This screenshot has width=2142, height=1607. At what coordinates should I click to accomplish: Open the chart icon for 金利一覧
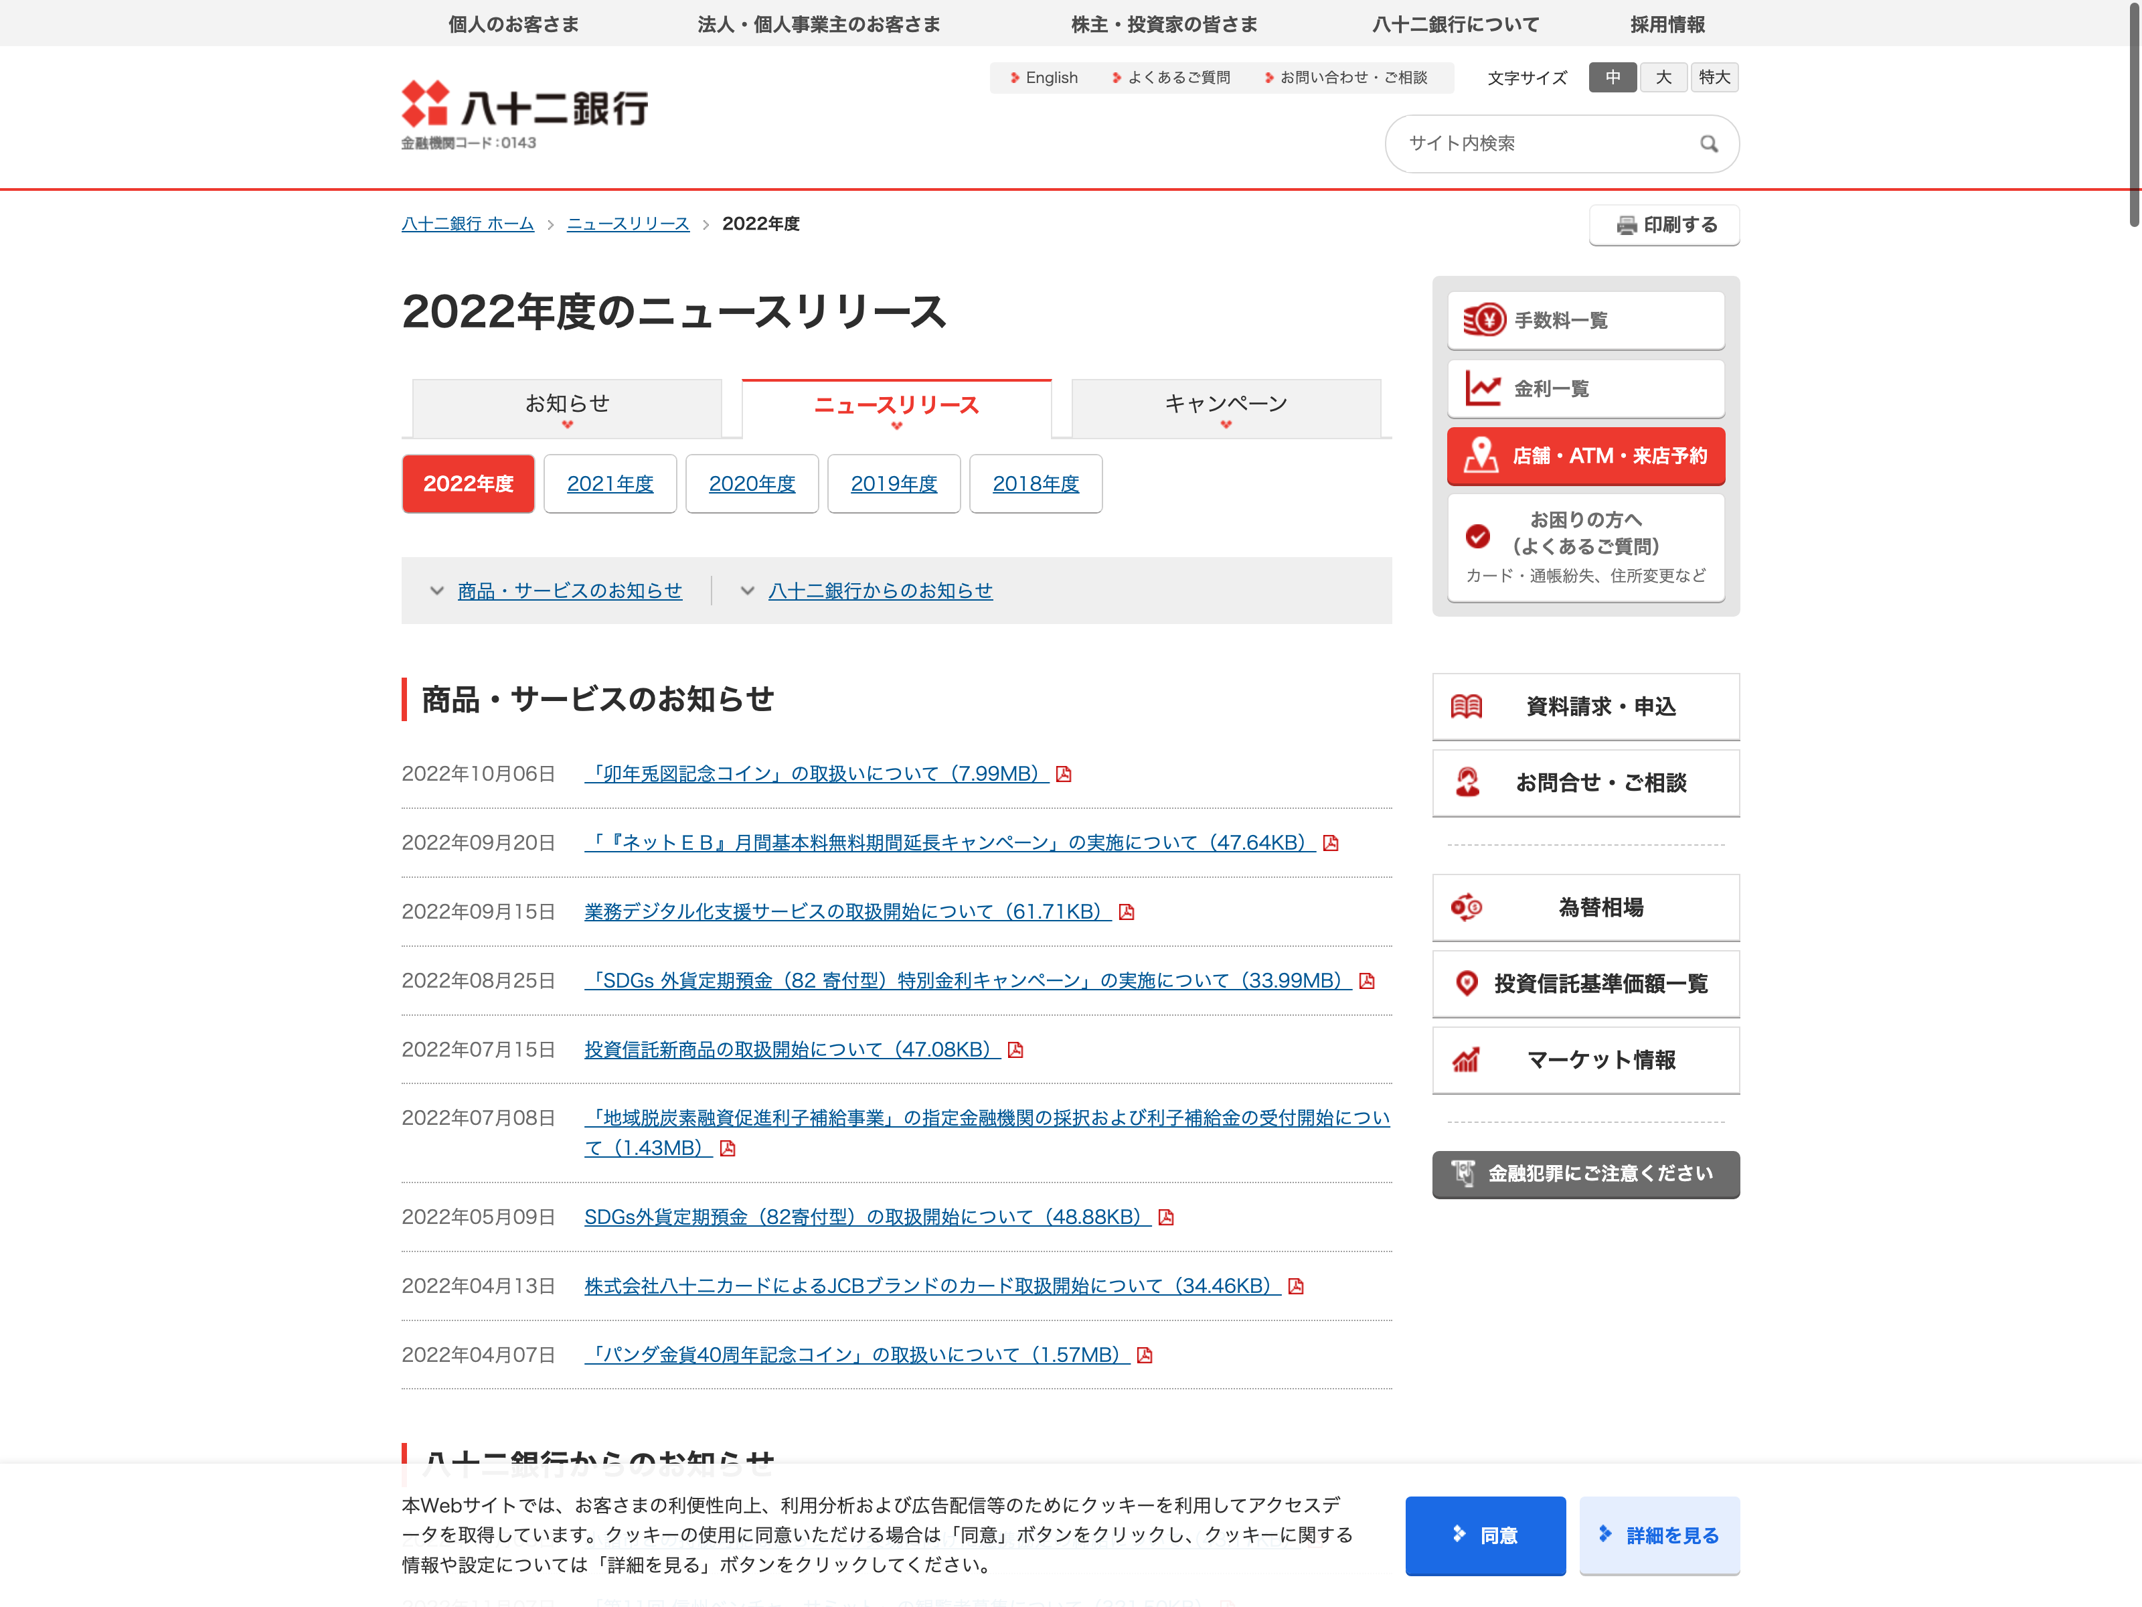pos(1481,388)
